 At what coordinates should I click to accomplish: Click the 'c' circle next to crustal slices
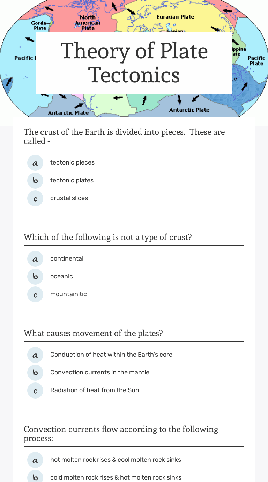tap(35, 198)
